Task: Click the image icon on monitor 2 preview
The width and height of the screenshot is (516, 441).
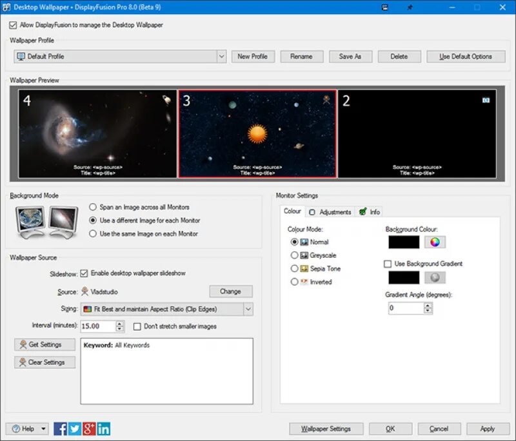Action: pos(486,100)
